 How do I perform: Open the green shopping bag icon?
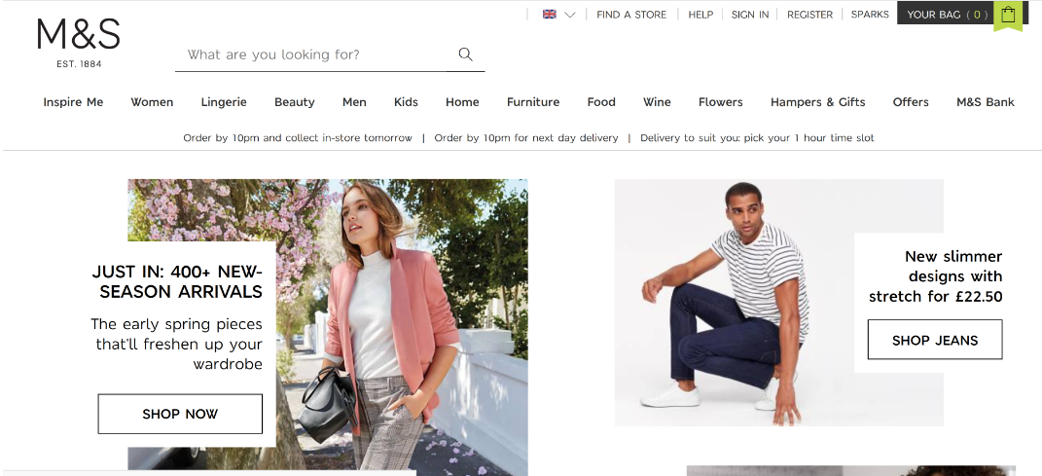tap(1008, 15)
